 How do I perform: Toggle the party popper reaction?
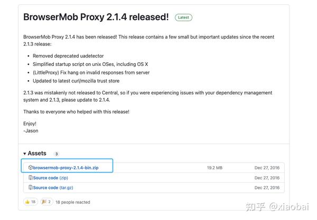point(46,202)
